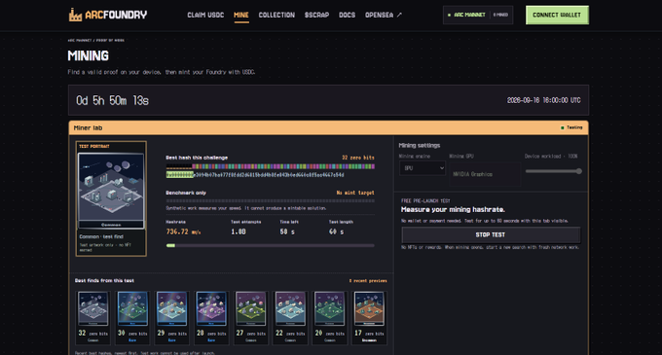
Task: Go to the Collection page
Action: coord(276,15)
